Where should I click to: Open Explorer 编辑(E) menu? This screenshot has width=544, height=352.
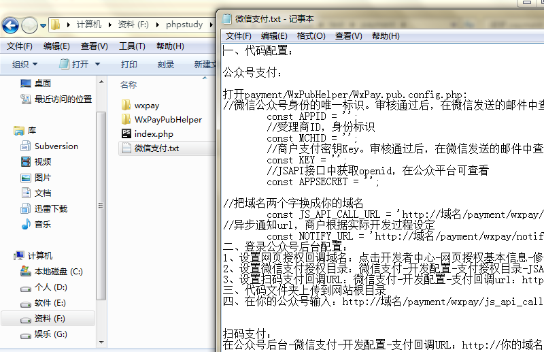coord(56,46)
